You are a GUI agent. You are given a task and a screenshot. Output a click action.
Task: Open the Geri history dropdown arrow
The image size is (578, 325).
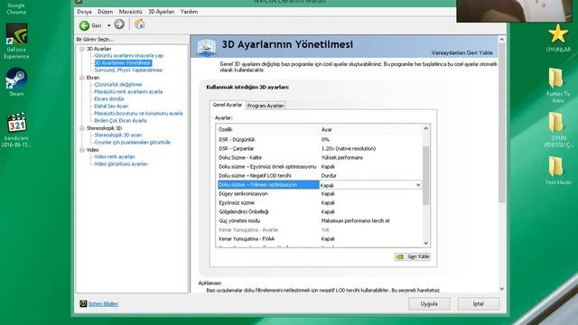pos(108,25)
